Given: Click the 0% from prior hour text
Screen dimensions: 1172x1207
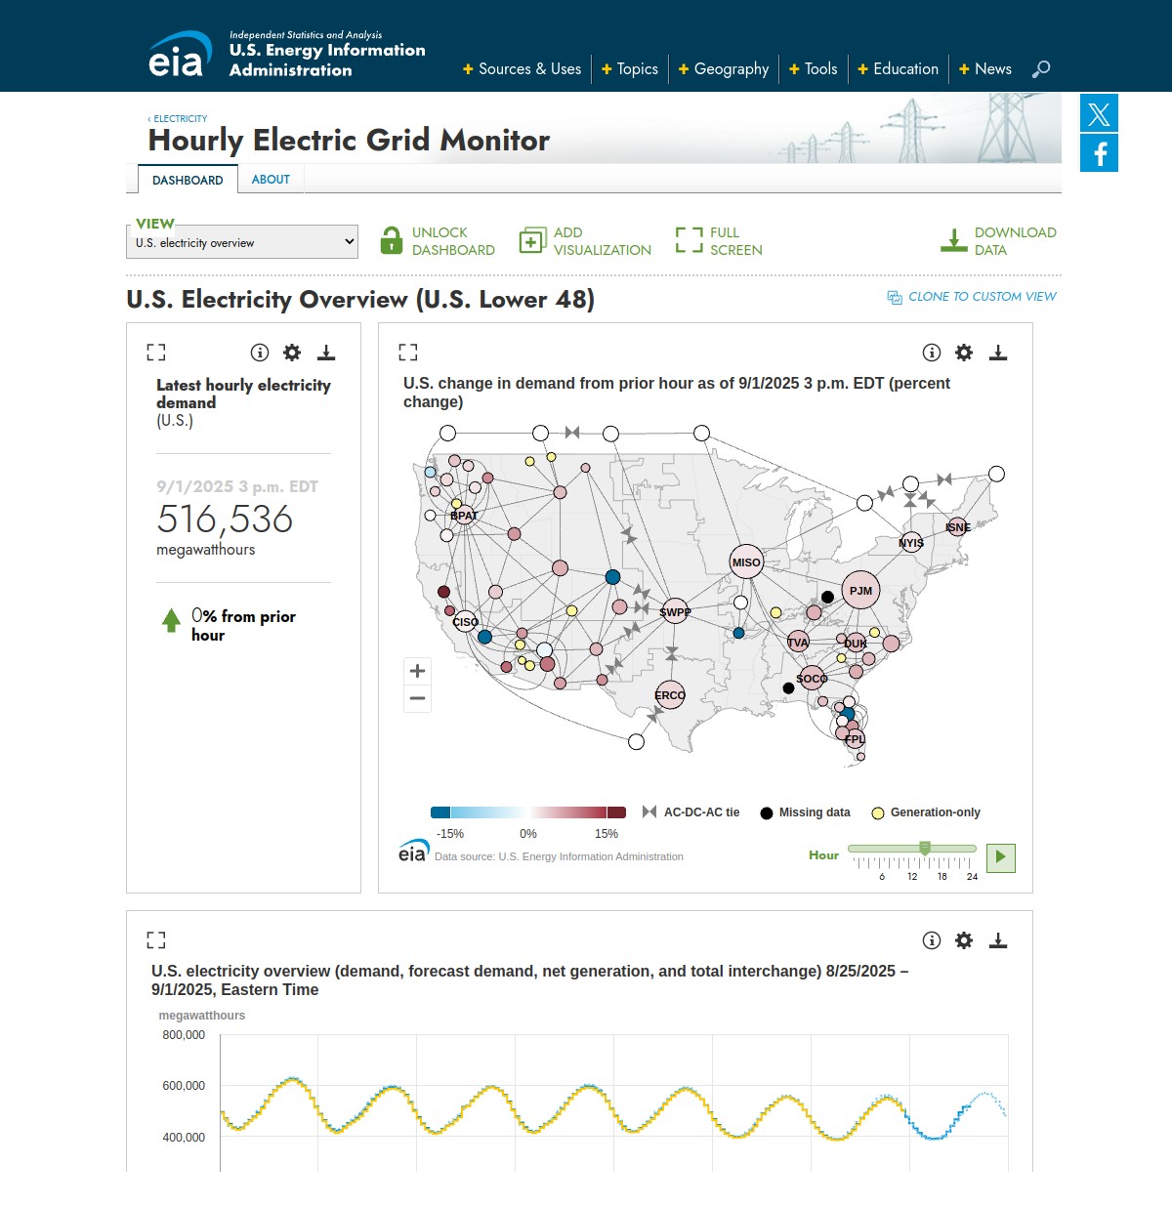Looking at the screenshot, I should pyautogui.click(x=243, y=625).
